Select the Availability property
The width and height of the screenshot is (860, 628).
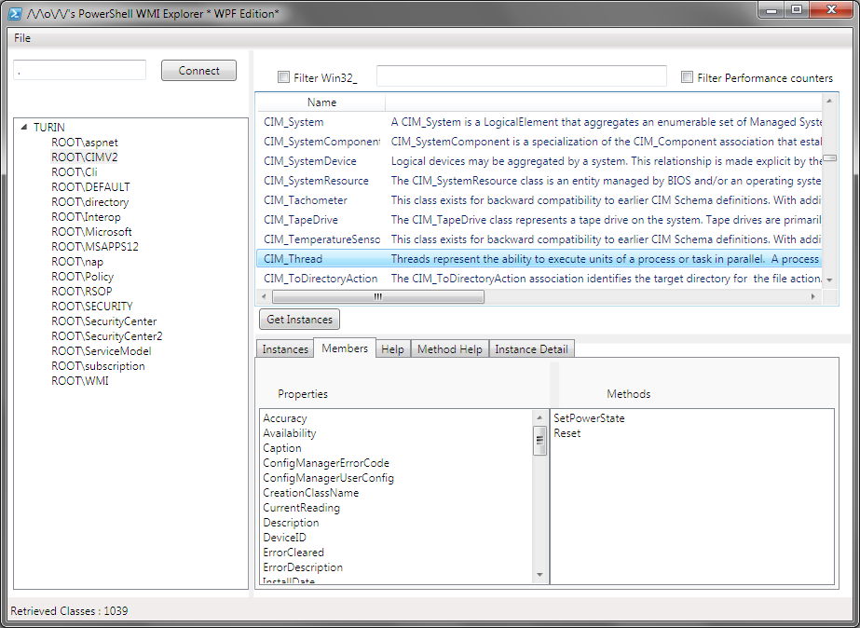(x=290, y=432)
